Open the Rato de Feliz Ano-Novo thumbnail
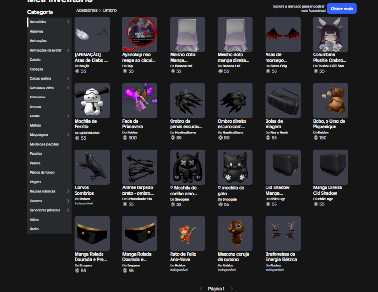 click(187, 233)
